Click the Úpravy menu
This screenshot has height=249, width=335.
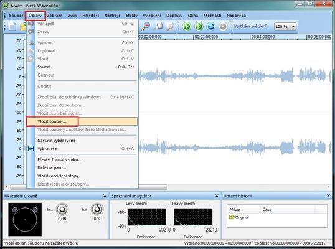click(x=35, y=16)
